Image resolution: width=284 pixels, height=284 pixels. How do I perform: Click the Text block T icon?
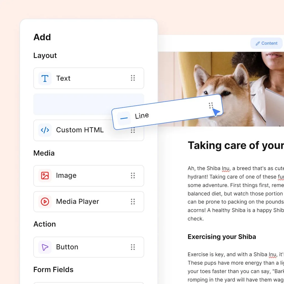coord(45,78)
